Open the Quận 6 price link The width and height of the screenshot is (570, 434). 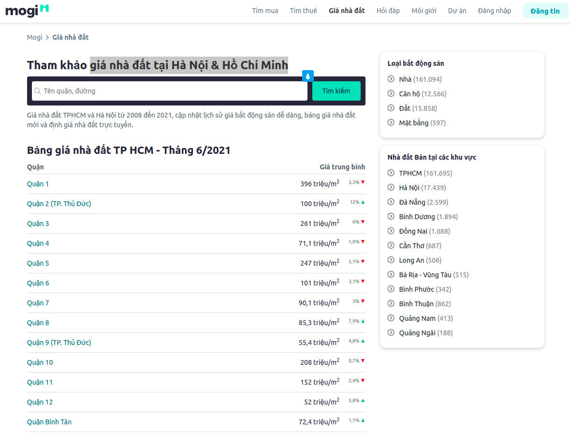(x=38, y=283)
